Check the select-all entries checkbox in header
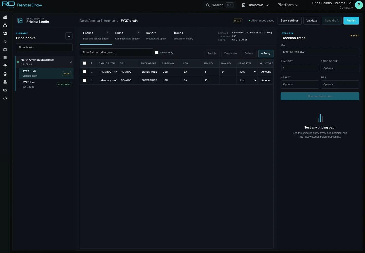This screenshot has width=365, height=253. point(85,63)
